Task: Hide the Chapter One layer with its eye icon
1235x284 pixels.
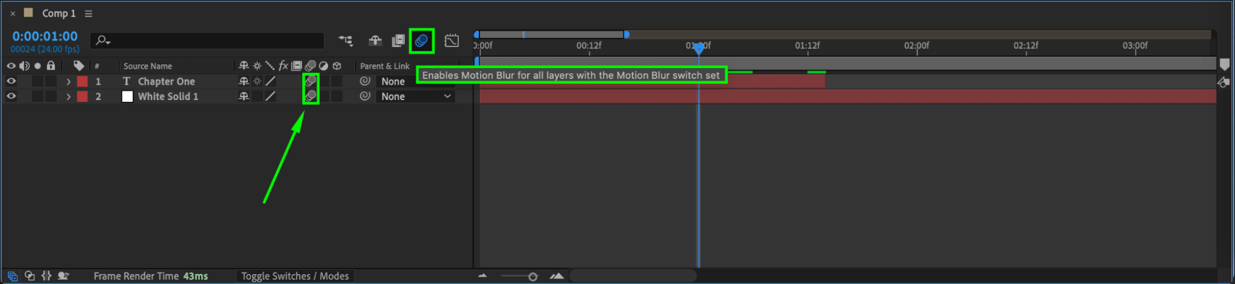Action: click(x=11, y=81)
